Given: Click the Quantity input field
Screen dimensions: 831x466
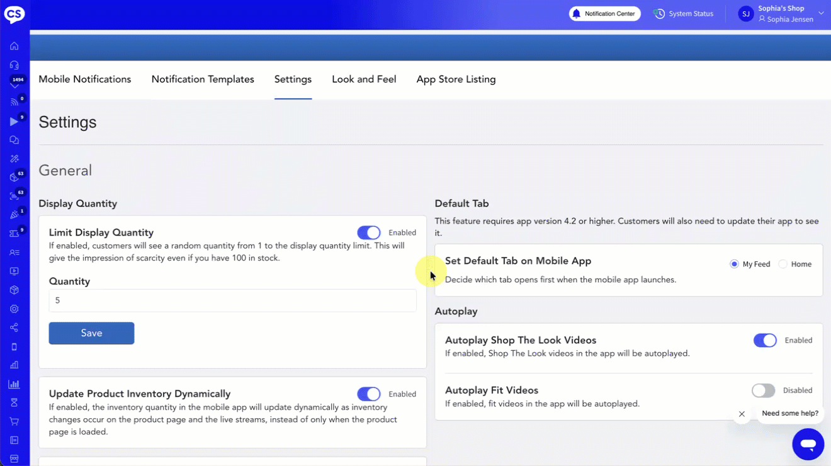Looking at the screenshot, I should [x=232, y=300].
